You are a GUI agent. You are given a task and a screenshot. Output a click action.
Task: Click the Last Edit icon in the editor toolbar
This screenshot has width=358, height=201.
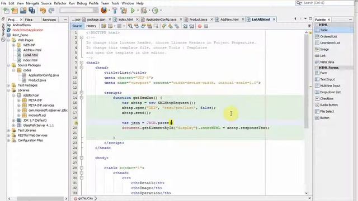point(103,26)
